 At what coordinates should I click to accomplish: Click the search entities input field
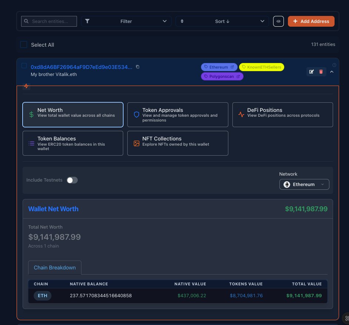[49, 21]
